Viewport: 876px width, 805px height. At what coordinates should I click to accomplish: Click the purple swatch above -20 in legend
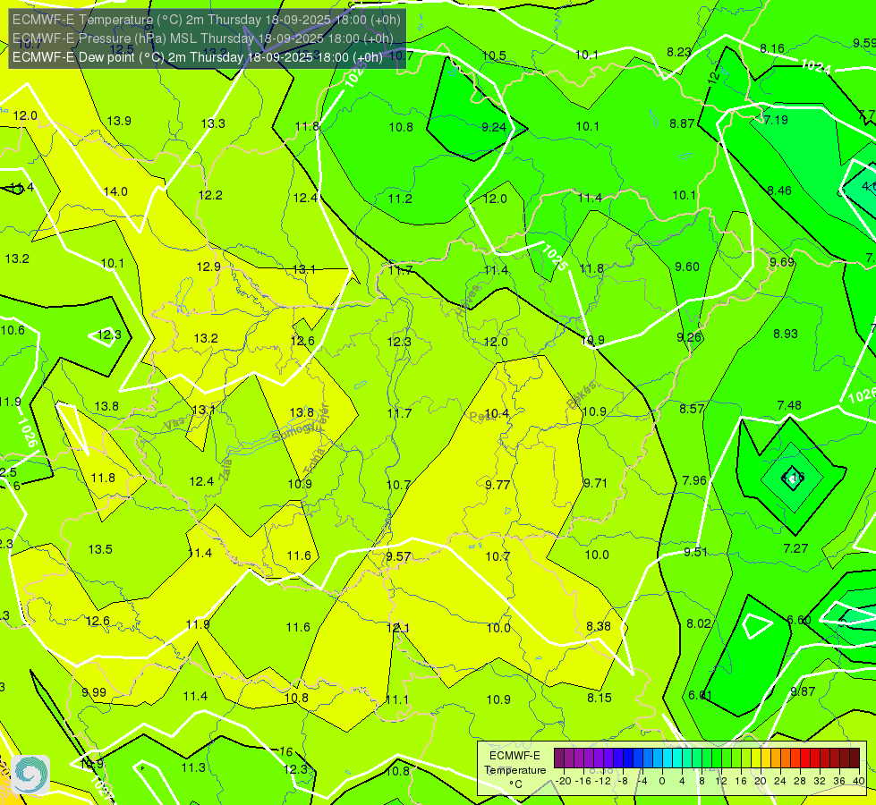(559, 758)
